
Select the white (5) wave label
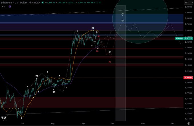tap(123, 20)
